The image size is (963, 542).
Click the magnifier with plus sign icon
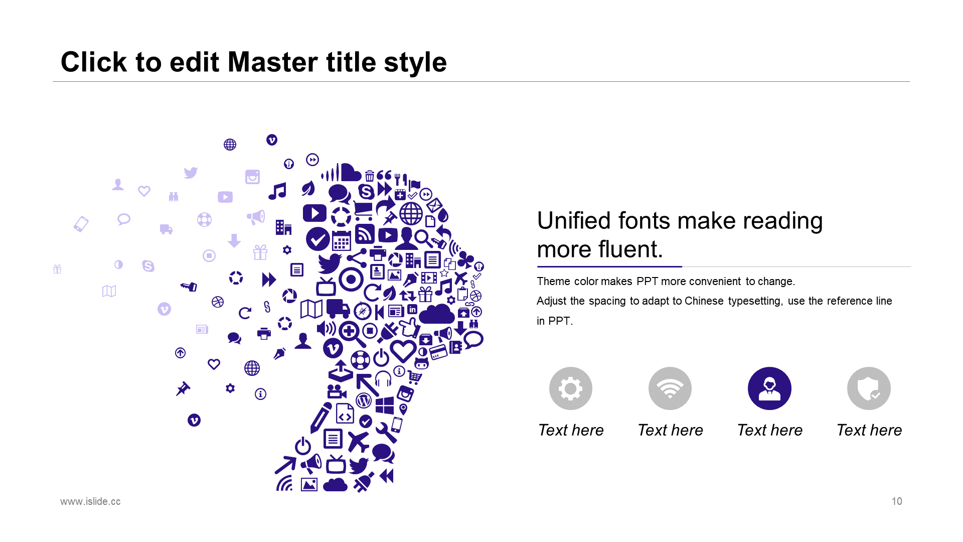352,335
